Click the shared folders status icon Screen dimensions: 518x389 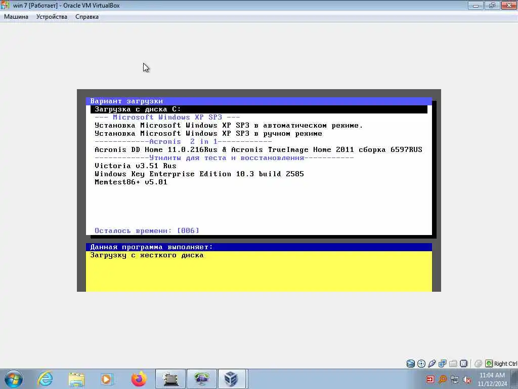[453, 364]
